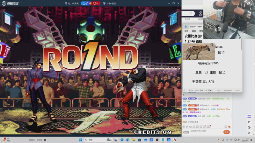This screenshot has height=143, width=255.
Task: Click the UTF-8 encoding in Notepad status bar
Action: pyautogui.click(x=237, y=90)
